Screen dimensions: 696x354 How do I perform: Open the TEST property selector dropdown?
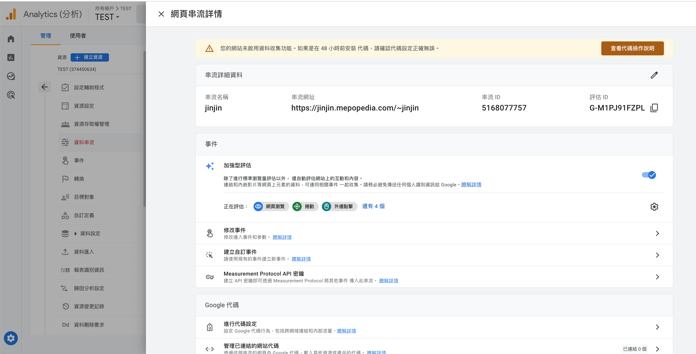(x=107, y=17)
